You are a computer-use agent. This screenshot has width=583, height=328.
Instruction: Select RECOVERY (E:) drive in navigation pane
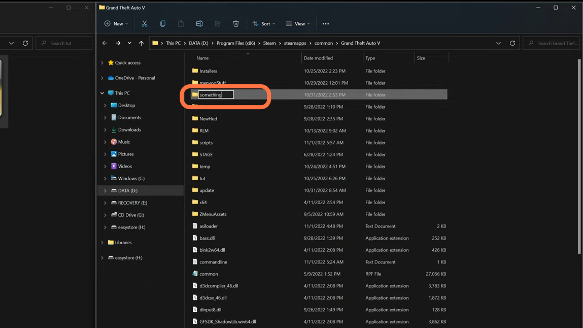[x=132, y=203]
